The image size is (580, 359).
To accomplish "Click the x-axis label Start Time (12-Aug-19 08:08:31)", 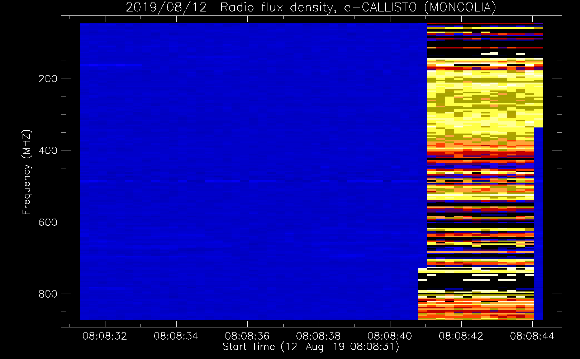I will click(x=311, y=347).
